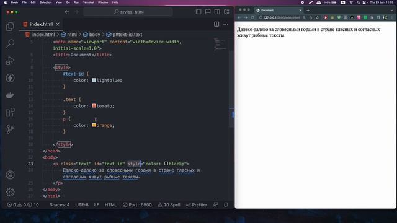The image size is (397, 223).
Task: Toggle the bottom panel layout icon
Action: [x=208, y=12]
